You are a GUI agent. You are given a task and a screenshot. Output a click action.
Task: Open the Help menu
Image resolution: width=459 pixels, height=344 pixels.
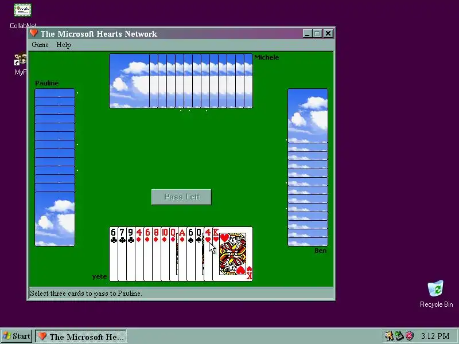(64, 45)
